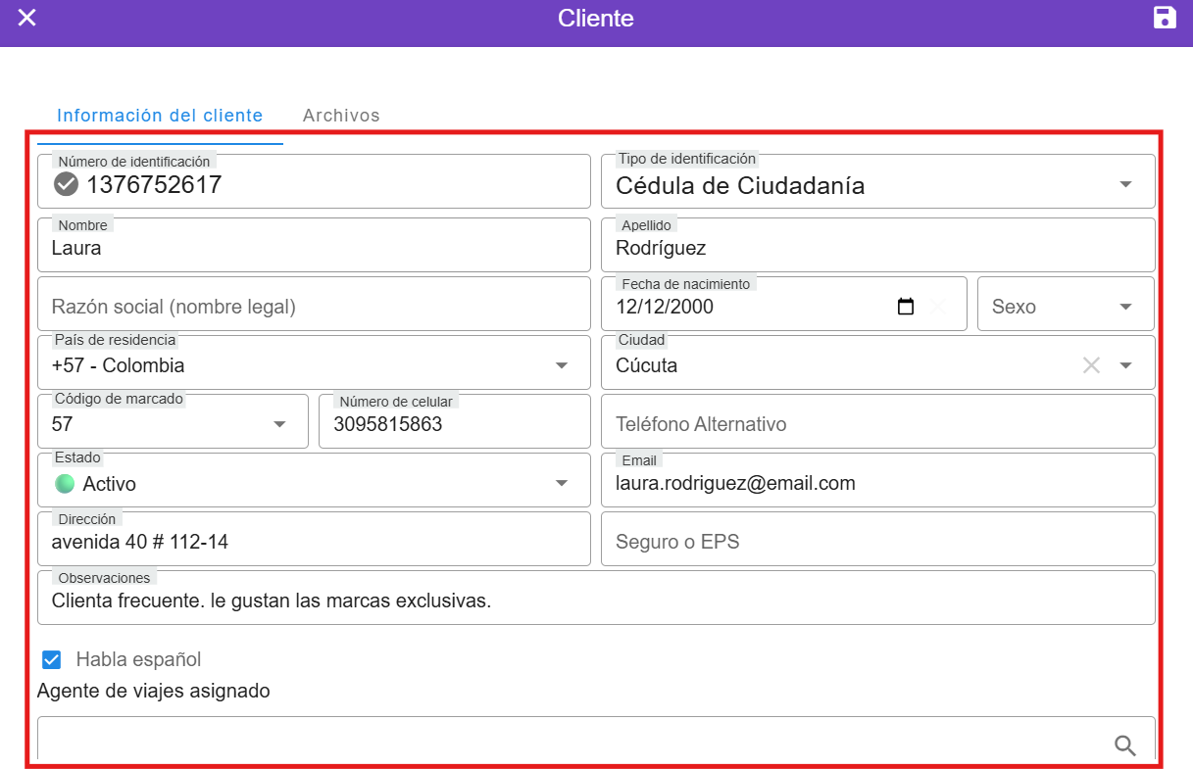Open the Código de marcado dropdown

pyautogui.click(x=279, y=424)
